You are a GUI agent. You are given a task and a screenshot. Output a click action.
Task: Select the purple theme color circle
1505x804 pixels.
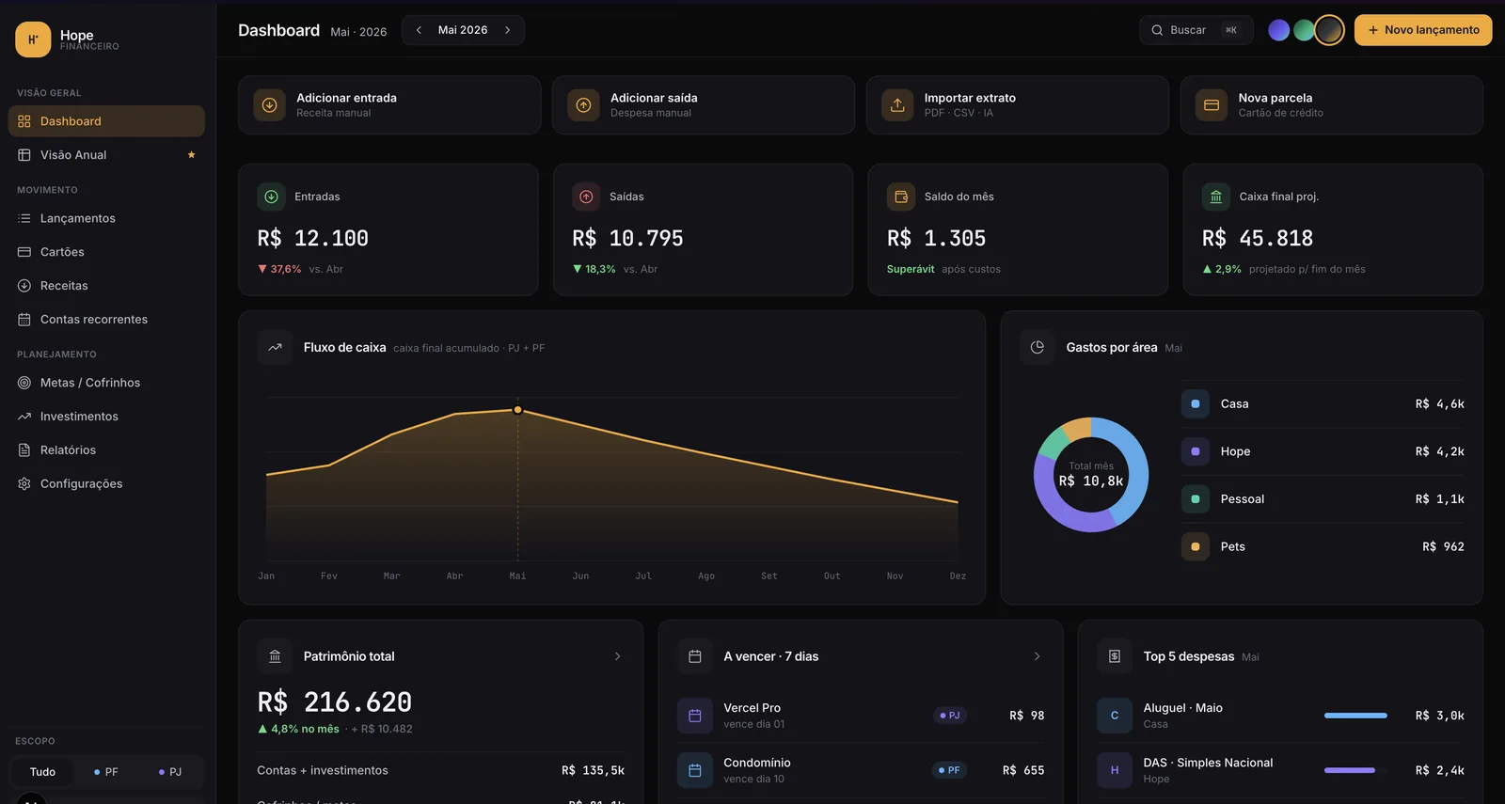click(x=1278, y=30)
